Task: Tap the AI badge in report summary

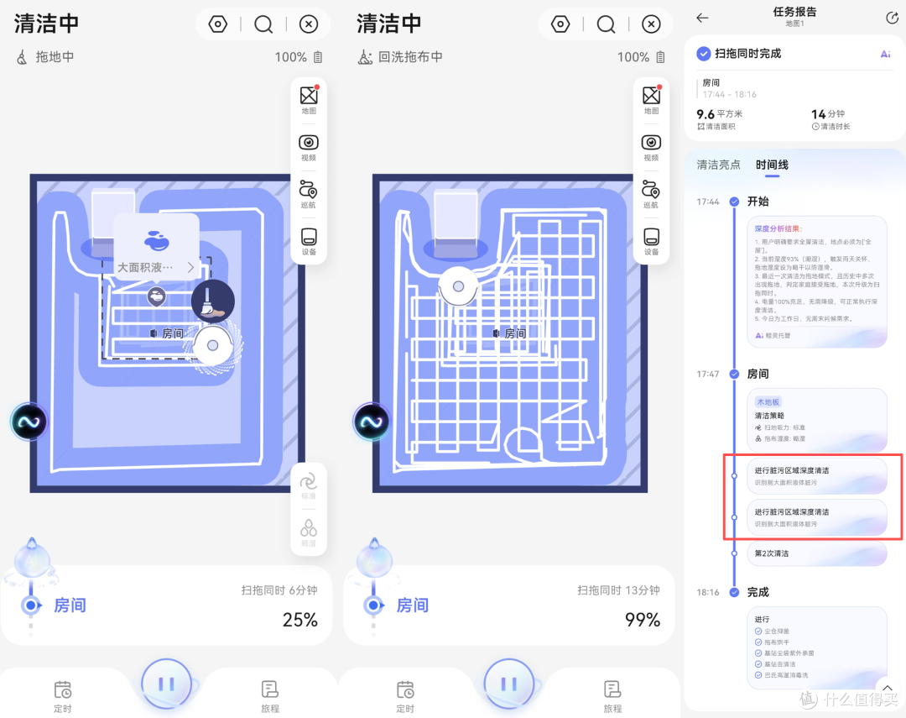Action: click(x=885, y=54)
